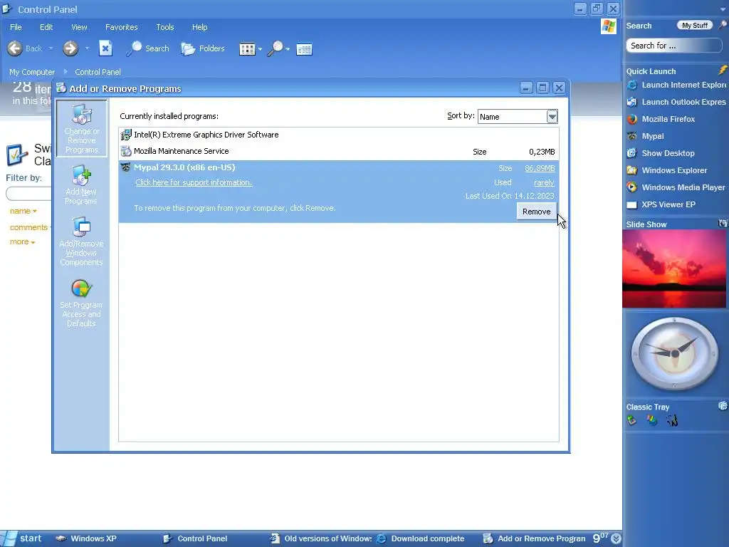Open the Views grid icon in toolbar
The height and width of the screenshot is (547, 729).
pyautogui.click(x=247, y=49)
